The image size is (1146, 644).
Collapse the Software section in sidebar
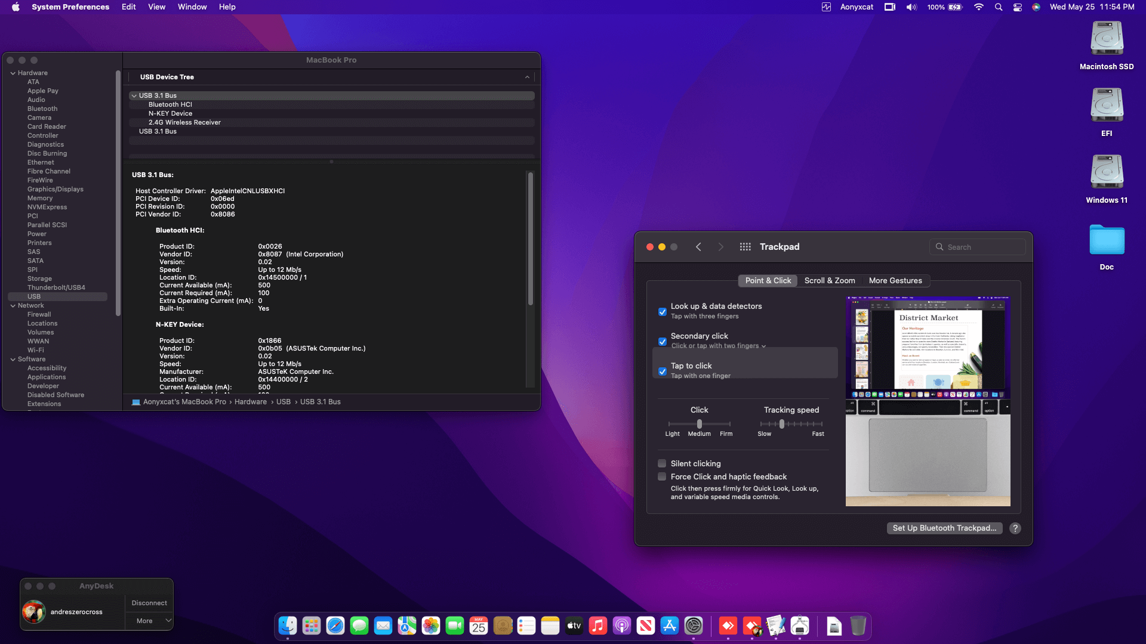coord(13,360)
